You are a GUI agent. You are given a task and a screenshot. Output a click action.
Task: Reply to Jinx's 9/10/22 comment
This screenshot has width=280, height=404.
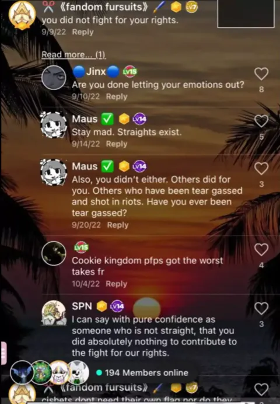click(x=117, y=96)
